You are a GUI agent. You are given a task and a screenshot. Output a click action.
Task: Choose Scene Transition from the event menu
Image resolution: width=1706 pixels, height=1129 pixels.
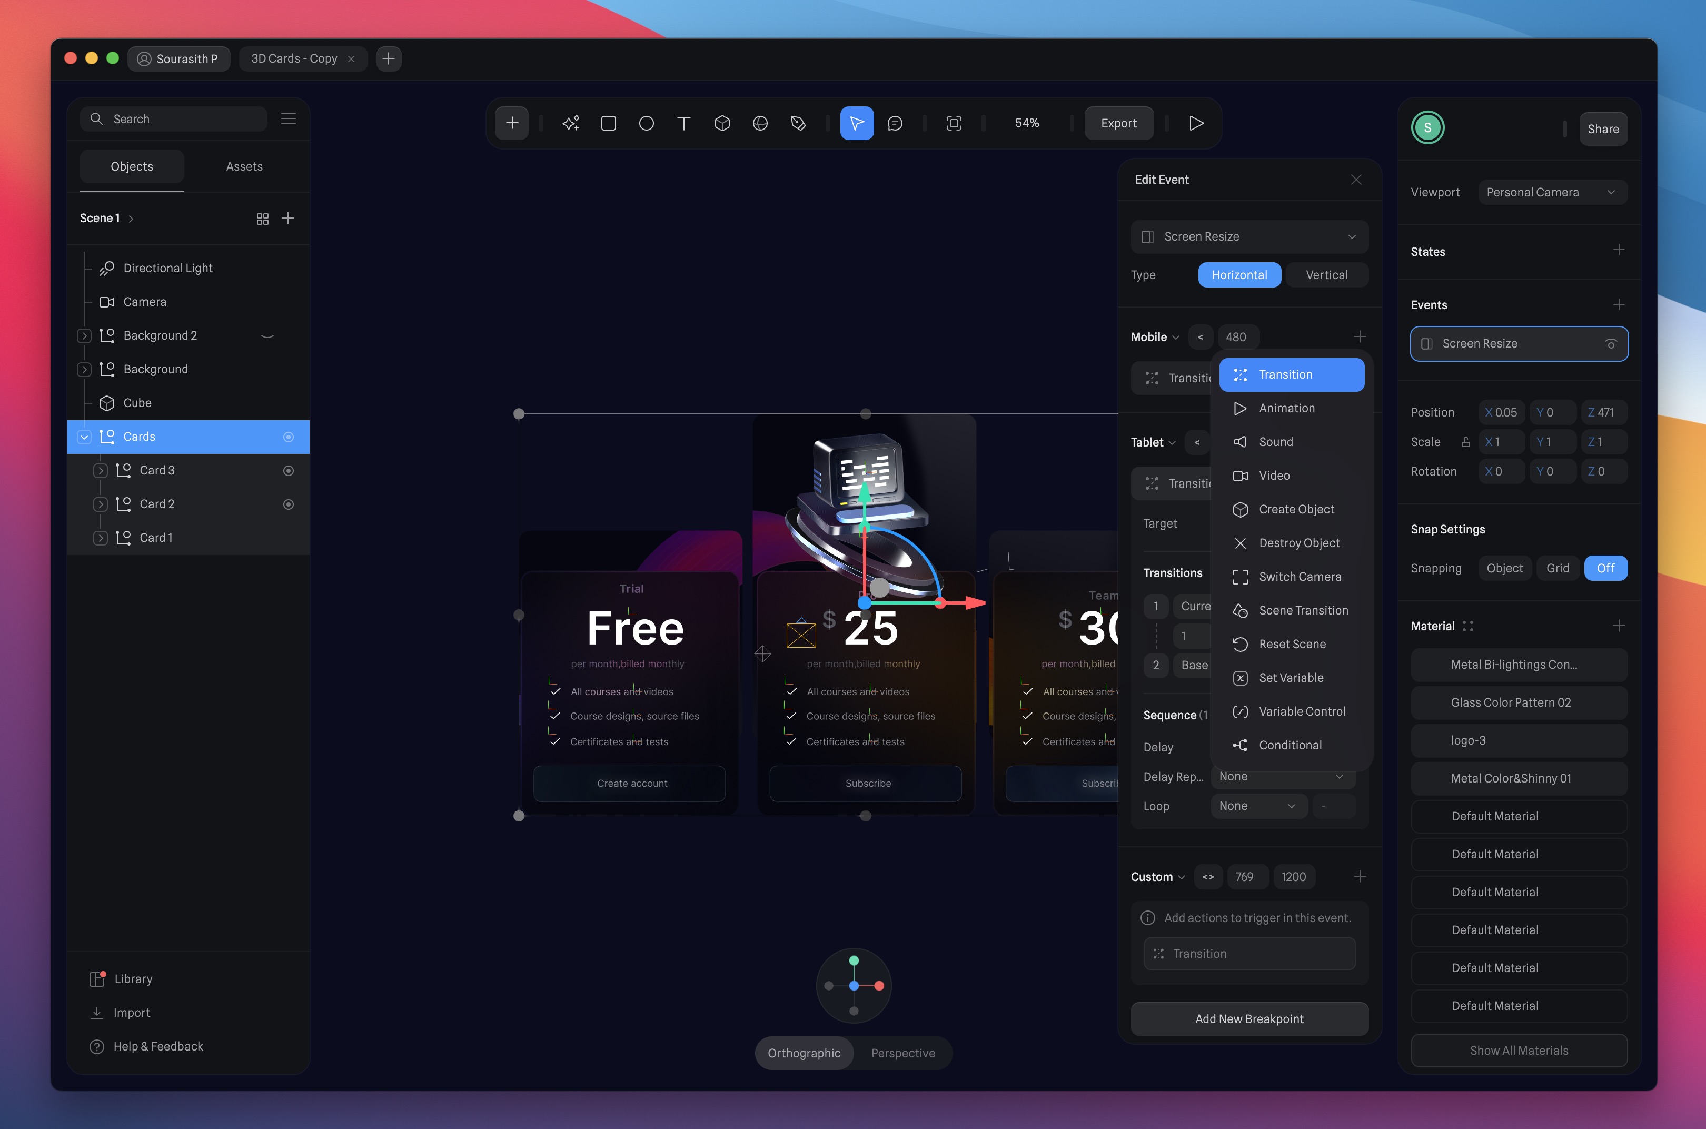(1303, 610)
